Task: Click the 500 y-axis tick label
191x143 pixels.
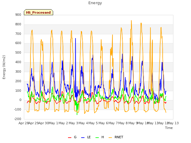Action: [x=18, y=52]
